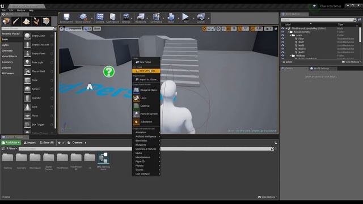Screen dimensions: 363x204
Task: Select the Sphere basic shape item
Action: coord(39,89)
